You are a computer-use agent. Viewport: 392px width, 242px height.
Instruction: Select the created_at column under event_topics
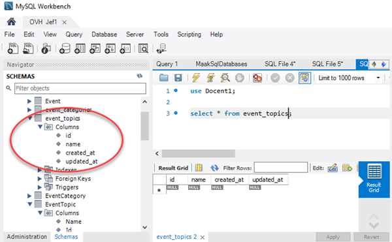click(x=80, y=153)
